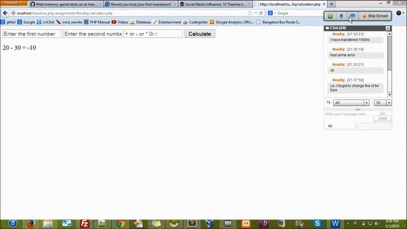Open the criCKet bookmark
Viewport: 407px width, 229px height.
[x=46, y=22]
